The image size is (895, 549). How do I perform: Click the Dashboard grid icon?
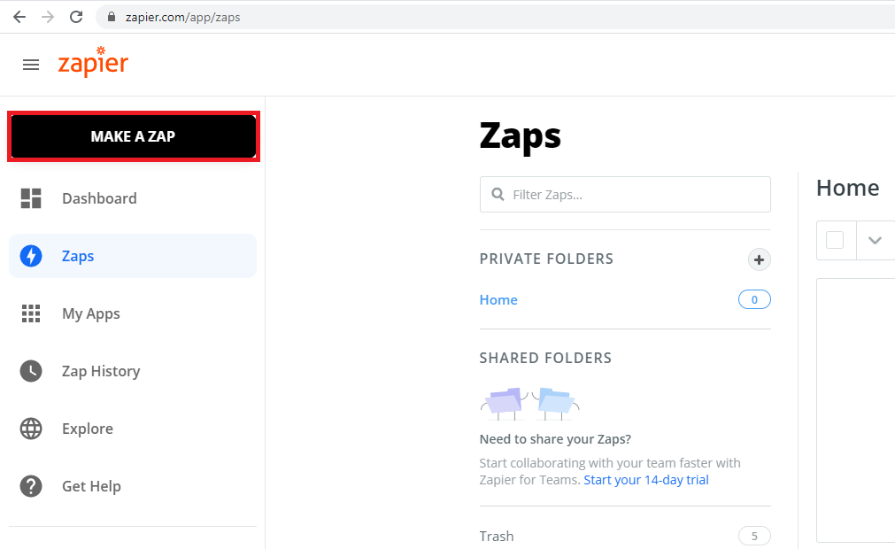point(31,198)
